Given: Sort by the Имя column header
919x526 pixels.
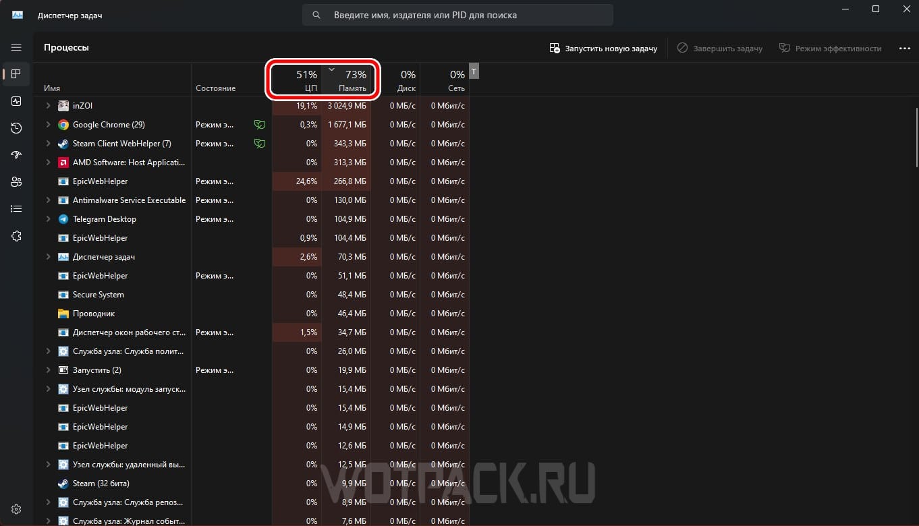Looking at the screenshot, I should [x=112, y=80].
